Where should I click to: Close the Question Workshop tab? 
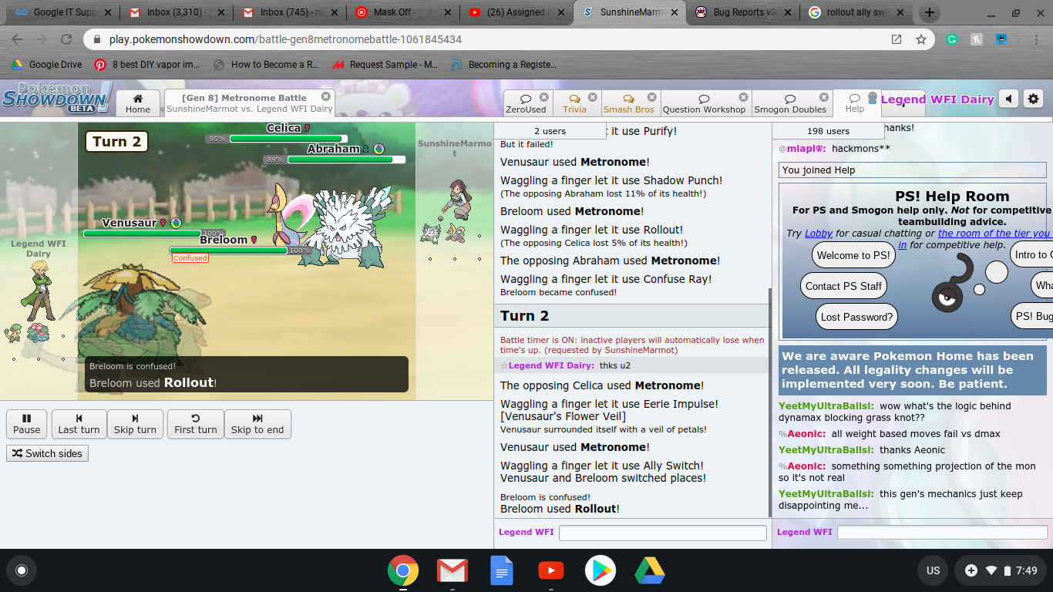[x=744, y=97]
